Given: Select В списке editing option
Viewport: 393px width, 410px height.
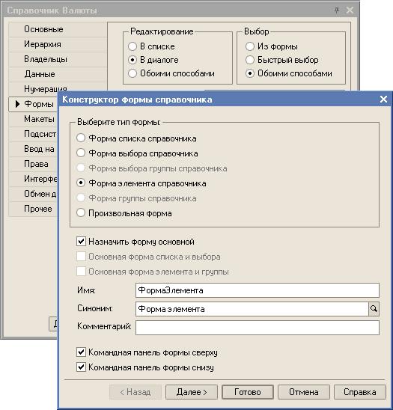Looking at the screenshot, I should [132, 46].
